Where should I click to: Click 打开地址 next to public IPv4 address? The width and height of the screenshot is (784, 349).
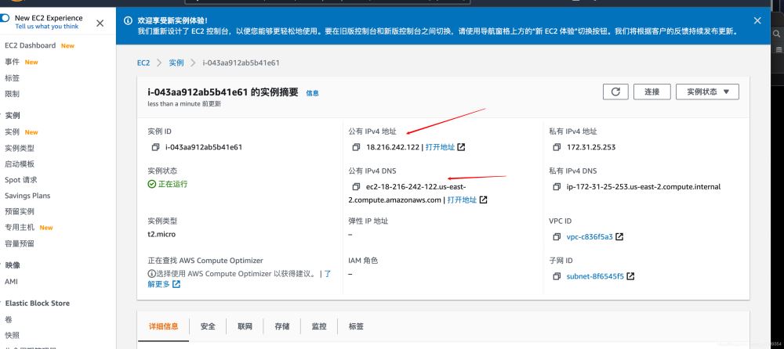pyautogui.click(x=440, y=147)
